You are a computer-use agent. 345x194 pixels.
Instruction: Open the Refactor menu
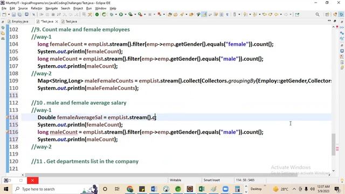pyautogui.click(x=37, y=9)
